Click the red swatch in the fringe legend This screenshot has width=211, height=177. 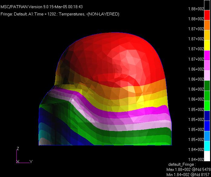207,15
